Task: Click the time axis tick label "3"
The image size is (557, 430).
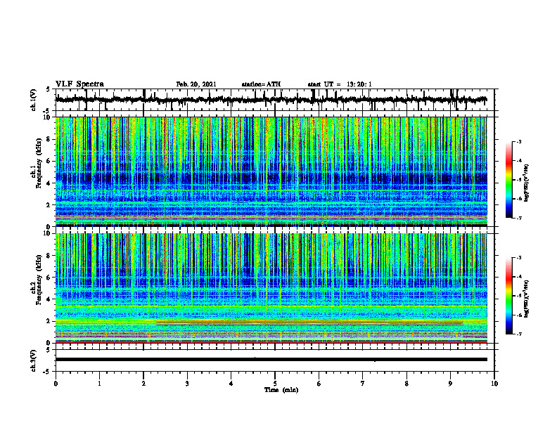Action: [x=187, y=384]
